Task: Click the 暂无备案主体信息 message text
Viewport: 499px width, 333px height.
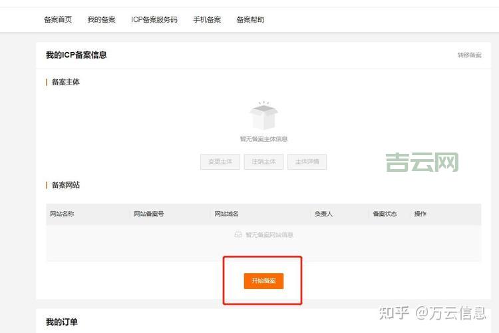Action: pyautogui.click(x=264, y=139)
